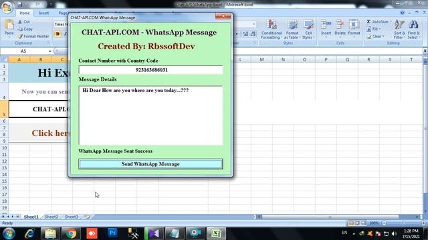428x240 pixels.
Task: Expand the formula bar
Action: pyautogui.click(x=425, y=51)
